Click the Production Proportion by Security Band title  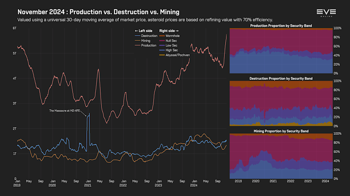(x=281, y=26)
